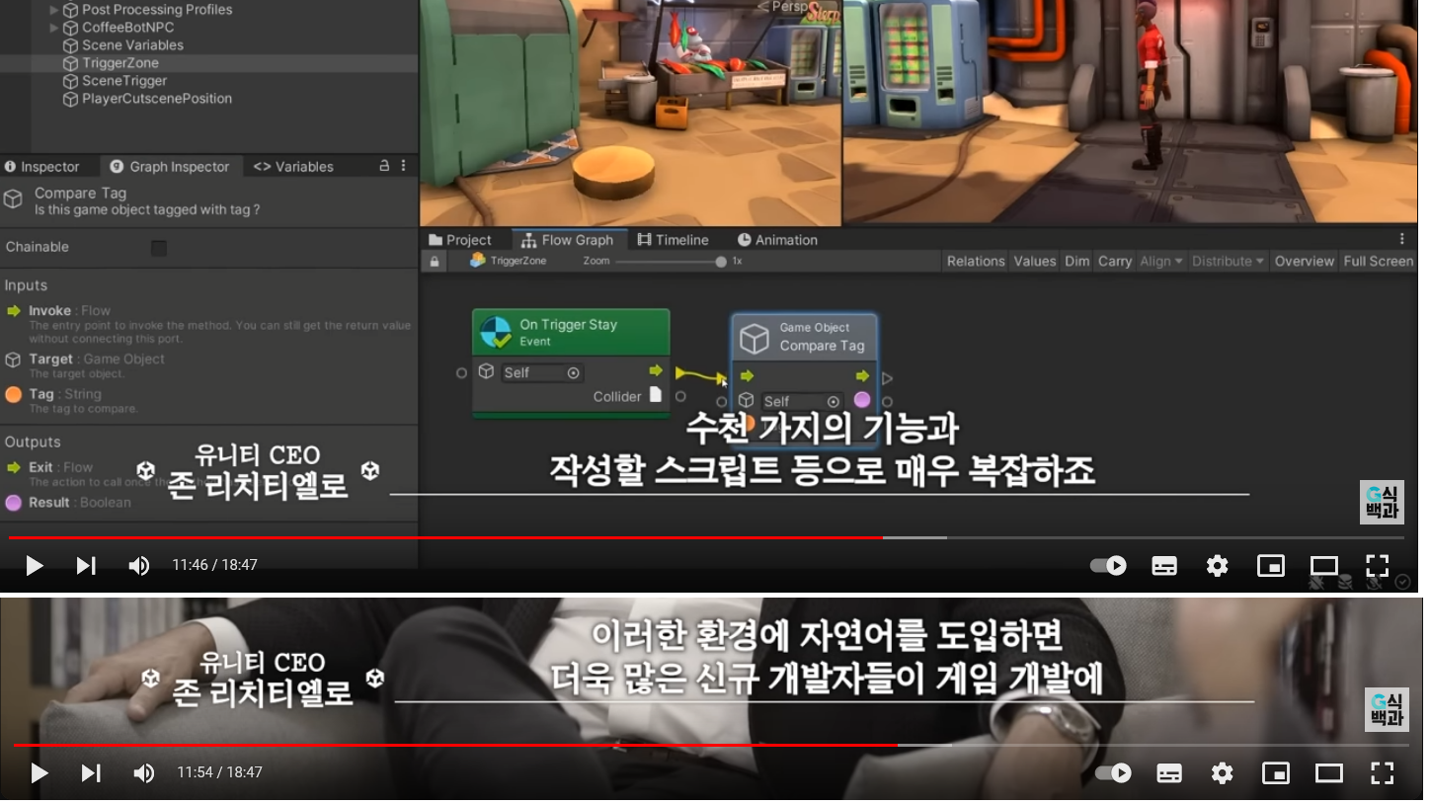Click the Overview button to frame the graph
Viewport: 1431px width, 805px height.
[1304, 261]
